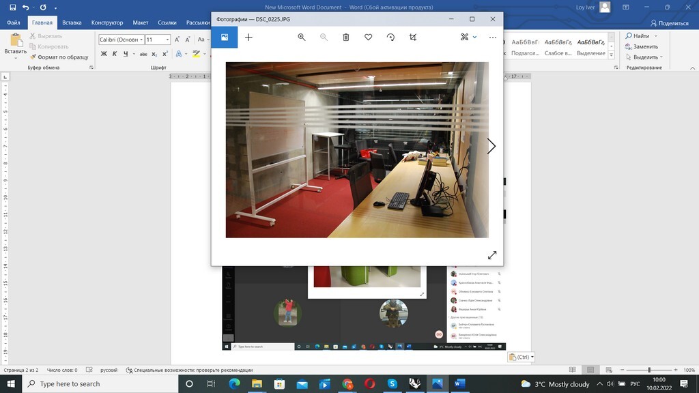Toggle subscript formatting (x₂)

pos(155,54)
